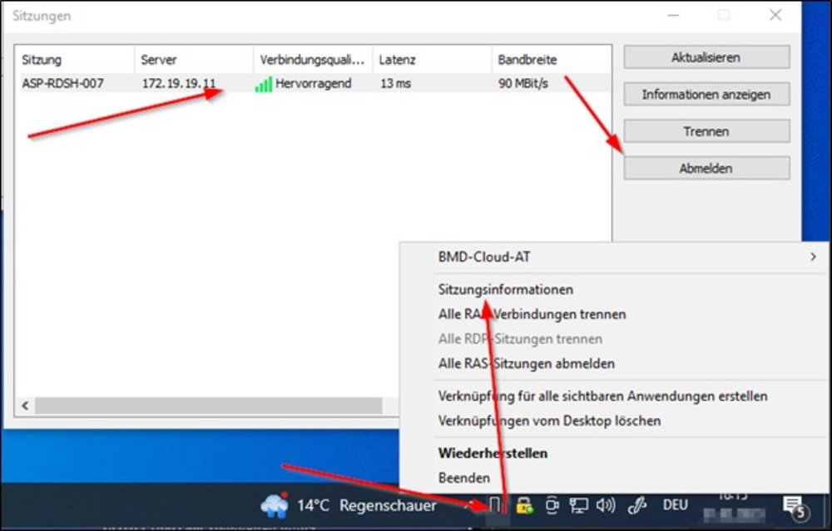The image size is (832, 531).
Task: Expand the BMD-Cloud-AT submenu arrow
Action: [x=813, y=258]
